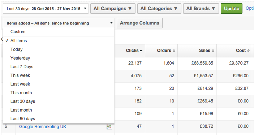Sort by Orders column arrows
Viewport: 254px width, 135px height.
tap(174, 51)
